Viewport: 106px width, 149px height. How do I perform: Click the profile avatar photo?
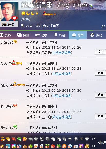tap(9, 11)
